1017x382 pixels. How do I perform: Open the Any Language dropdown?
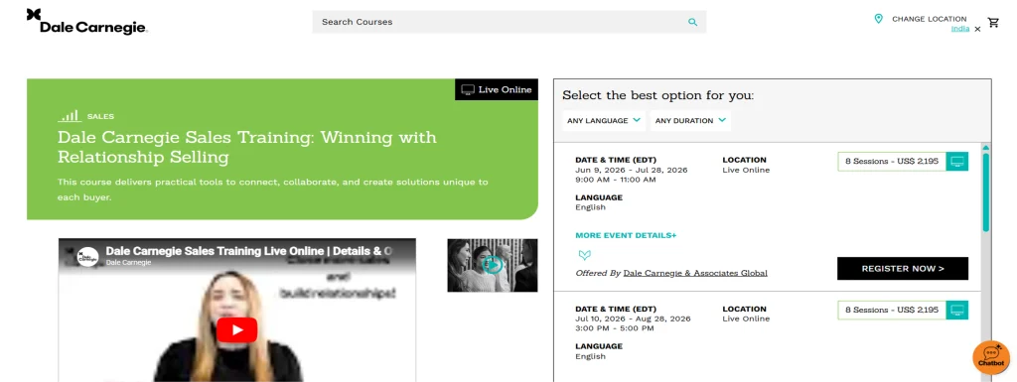click(604, 120)
